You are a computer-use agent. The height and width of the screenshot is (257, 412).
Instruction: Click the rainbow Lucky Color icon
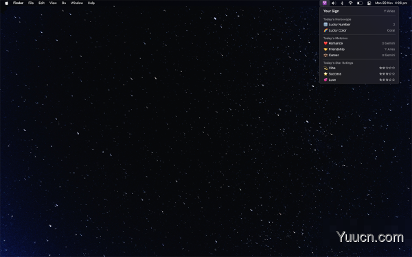coord(325,30)
